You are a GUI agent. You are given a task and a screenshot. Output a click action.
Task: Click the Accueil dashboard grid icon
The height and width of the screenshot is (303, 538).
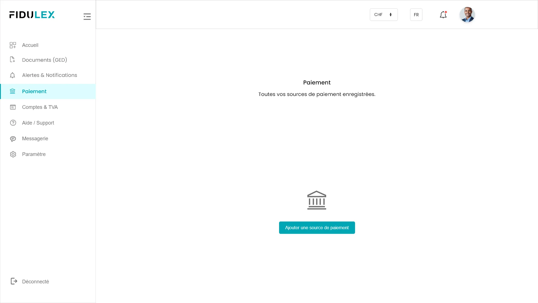pyautogui.click(x=13, y=45)
